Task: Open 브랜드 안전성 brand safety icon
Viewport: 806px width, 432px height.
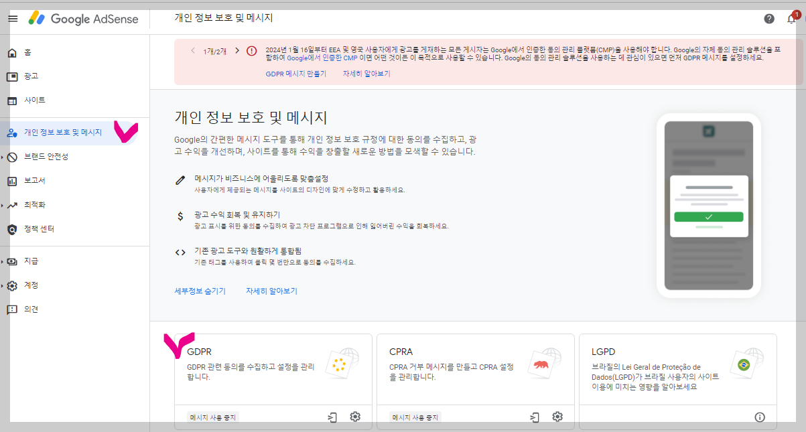Action: tap(12, 156)
